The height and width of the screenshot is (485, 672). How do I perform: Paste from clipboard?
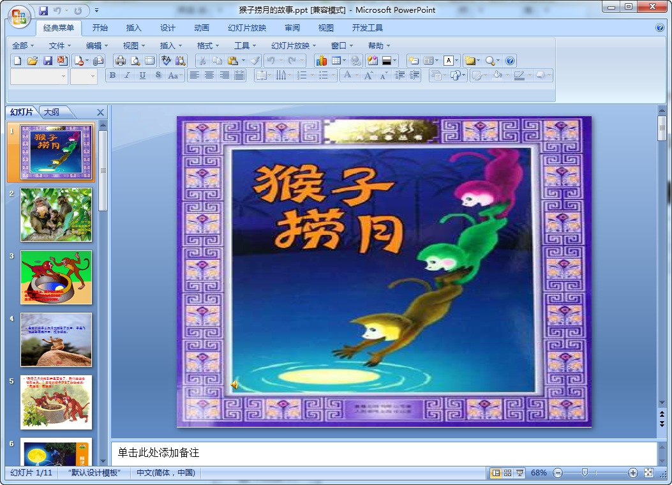[233, 61]
